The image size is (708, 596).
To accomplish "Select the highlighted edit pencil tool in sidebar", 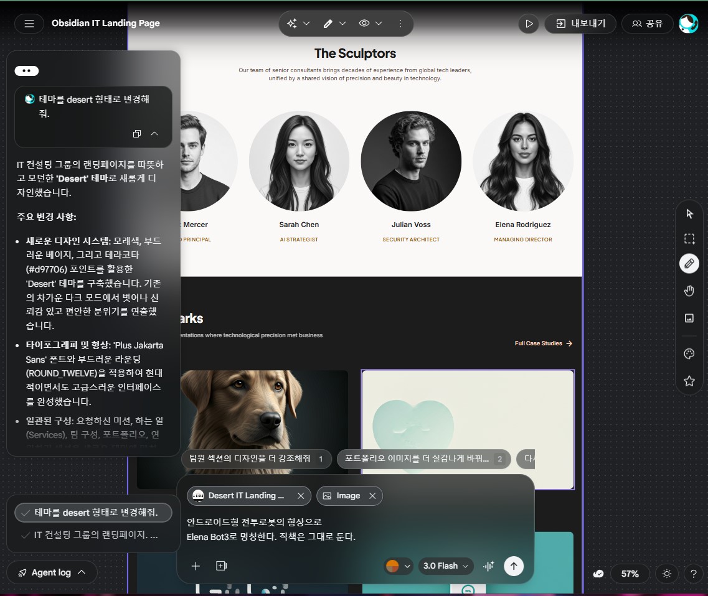I will coord(689,264).
